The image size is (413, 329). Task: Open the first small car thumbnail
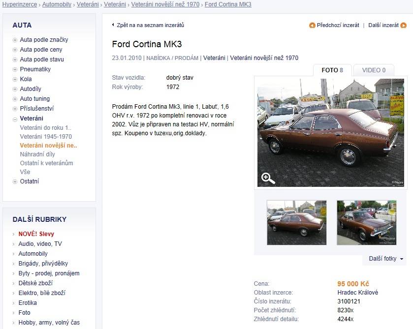296,222
